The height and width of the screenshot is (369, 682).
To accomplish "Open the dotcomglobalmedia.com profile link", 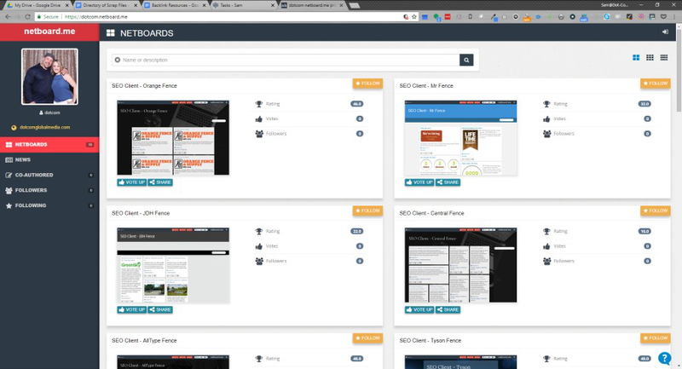I will pos(43,128).
